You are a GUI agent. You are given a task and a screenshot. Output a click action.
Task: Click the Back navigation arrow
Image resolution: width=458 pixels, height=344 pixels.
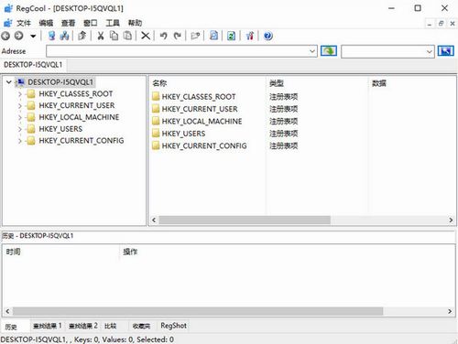5,36
